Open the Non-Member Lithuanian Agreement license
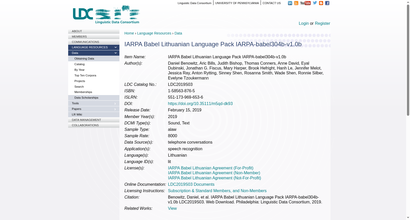Viewport: 410px width, 220px height. pyautogui.click(x=214, y=173)
